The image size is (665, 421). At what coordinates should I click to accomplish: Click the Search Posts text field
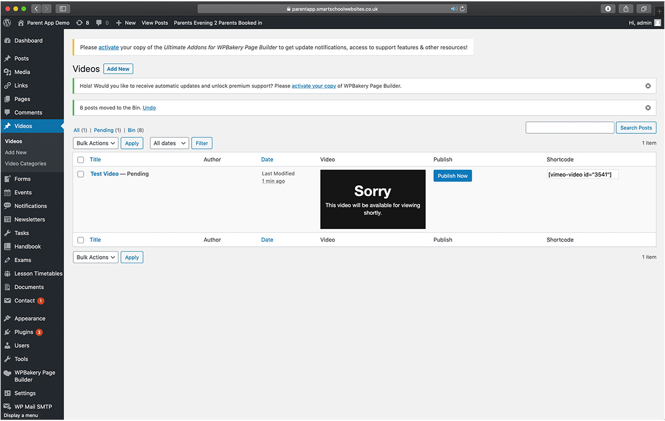pyautogui.click(x=570, y=128)
